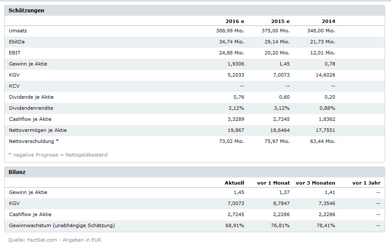Select the 2016 e column header
Screen dimensions: 391x245
(x=235, y=21)
